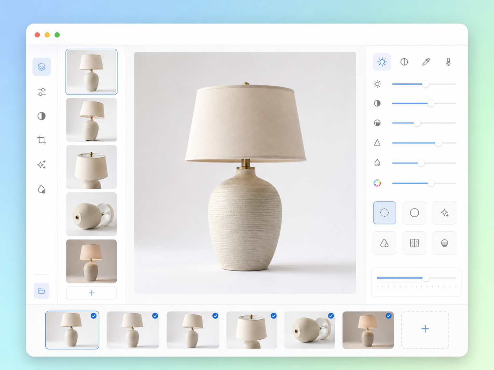The width and height of the screenshot is (494, 370).
Task: Select the droplet-shape tool button in the right panel
Action: (384, 243)
